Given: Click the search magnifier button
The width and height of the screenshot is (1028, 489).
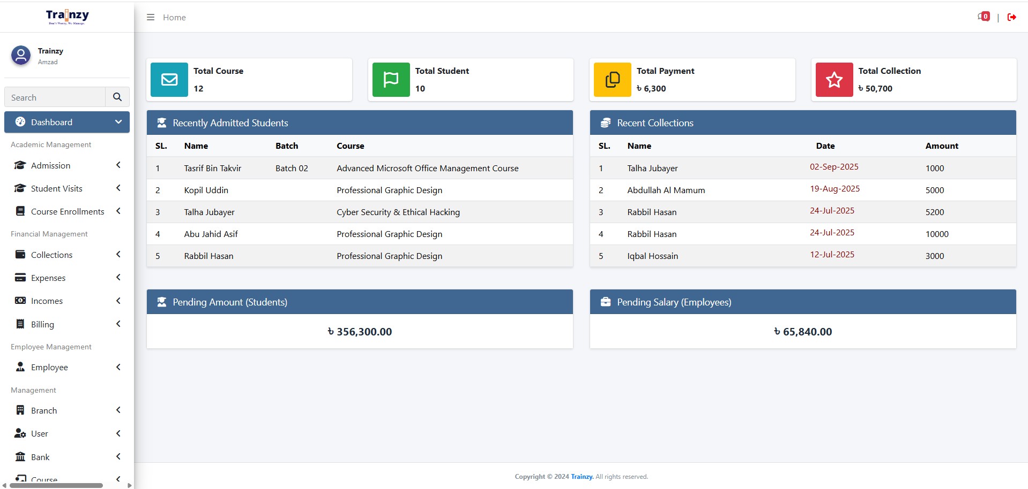Looking at the screenshot, I should [117, 97].
